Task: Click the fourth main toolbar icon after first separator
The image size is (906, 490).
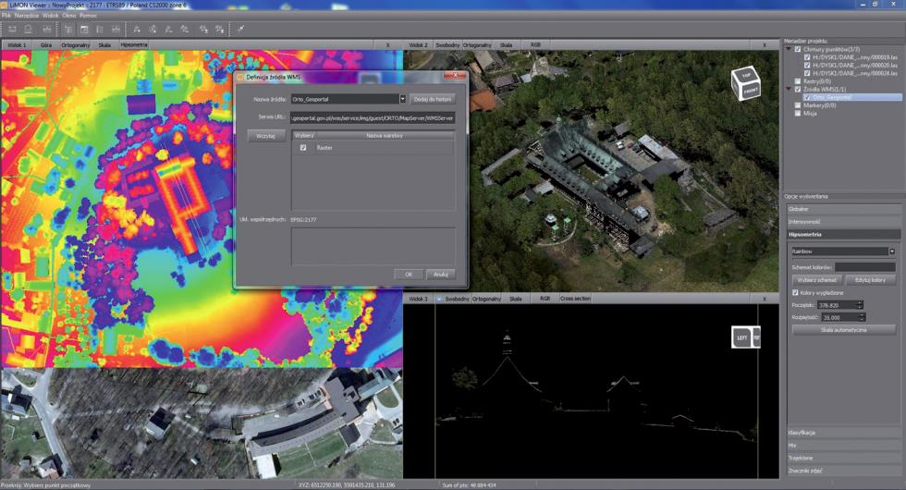Action: (x=68, y=29)
